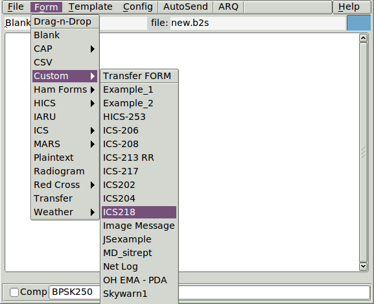Image resolution: width=374 pixels, height=304 pixels.
Task: Expand the CAP submenu arrow
Action: tap(93, 49)
